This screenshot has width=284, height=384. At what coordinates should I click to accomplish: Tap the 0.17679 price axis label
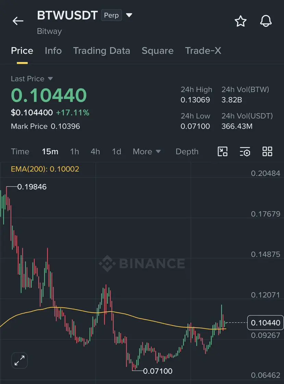coord(266,214)
